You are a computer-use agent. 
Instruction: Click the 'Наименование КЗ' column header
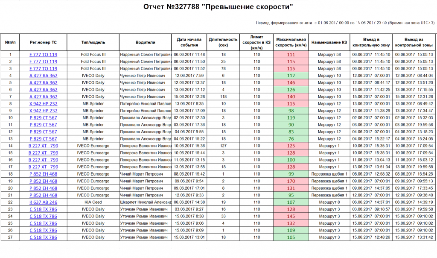[329, 42]
